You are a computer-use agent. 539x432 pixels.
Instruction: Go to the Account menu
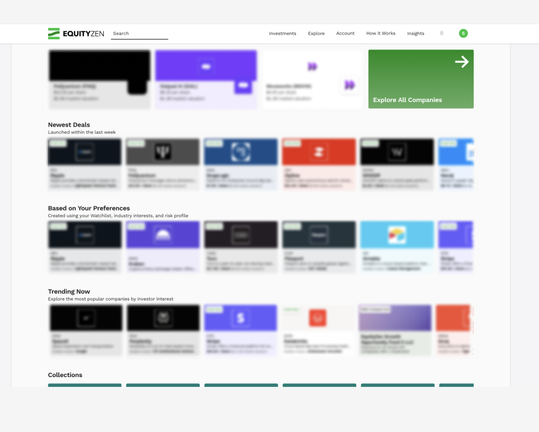pyautogui.click(x=345, y=33)
